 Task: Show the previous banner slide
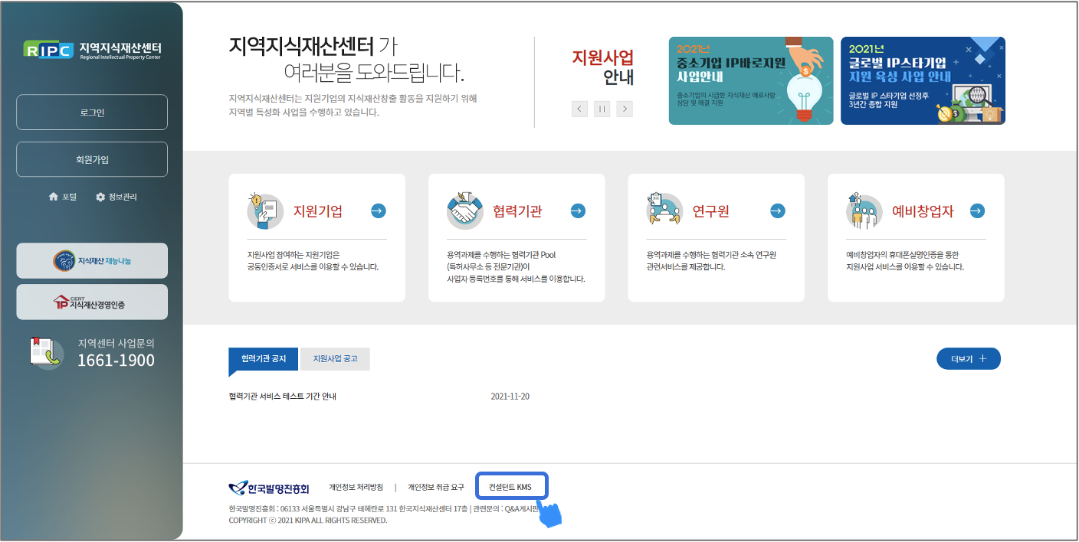tap(579, 109)
